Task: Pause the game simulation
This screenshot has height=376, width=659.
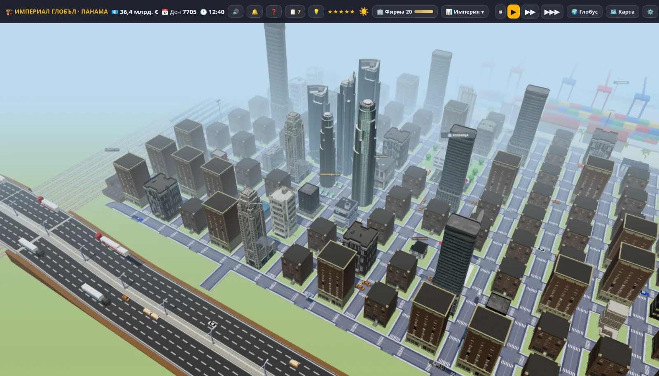Action: pos(500,12)
